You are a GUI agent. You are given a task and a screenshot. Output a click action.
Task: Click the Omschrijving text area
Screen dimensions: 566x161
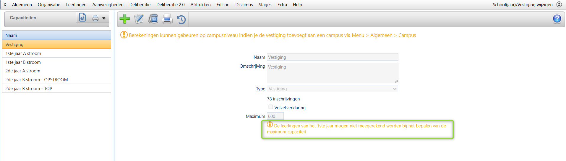coord(332,73)
